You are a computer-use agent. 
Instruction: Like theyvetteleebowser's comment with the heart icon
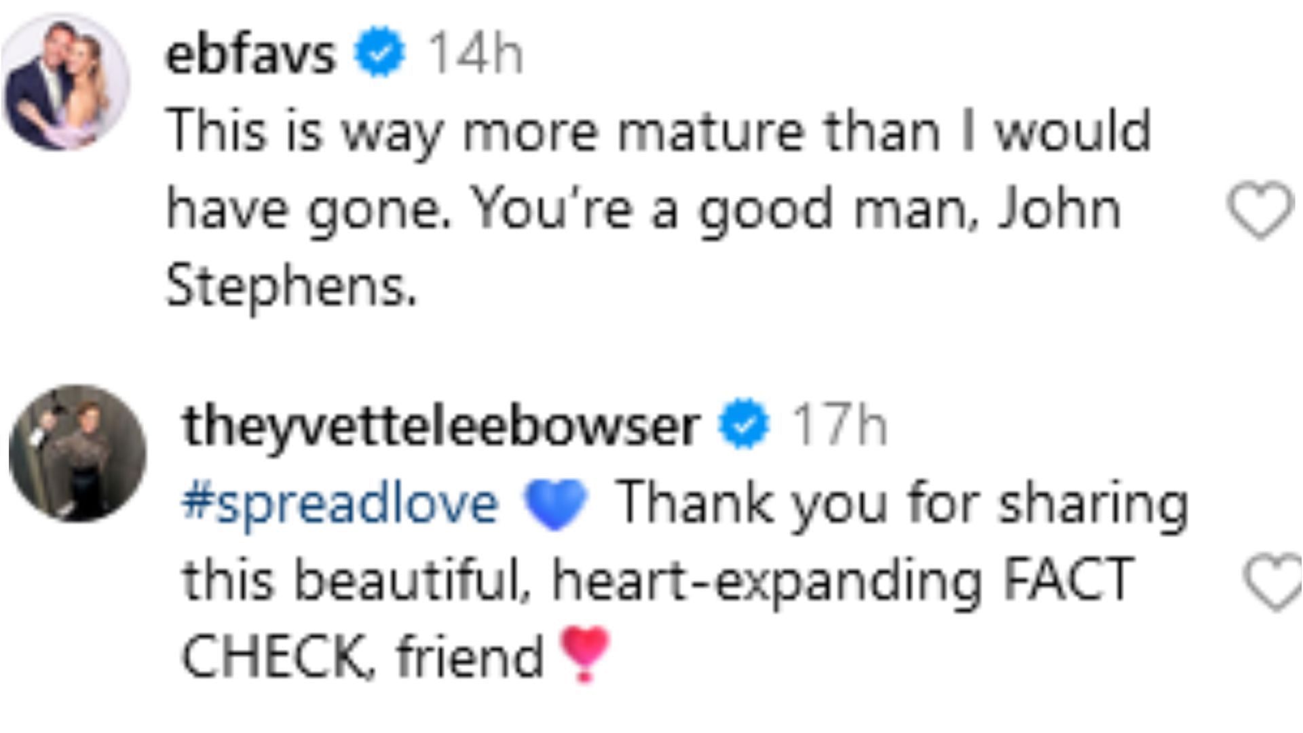1274,582
